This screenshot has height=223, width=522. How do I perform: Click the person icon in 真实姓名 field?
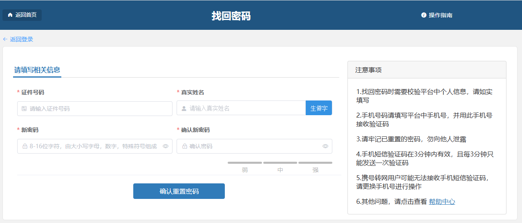(184, 108)
